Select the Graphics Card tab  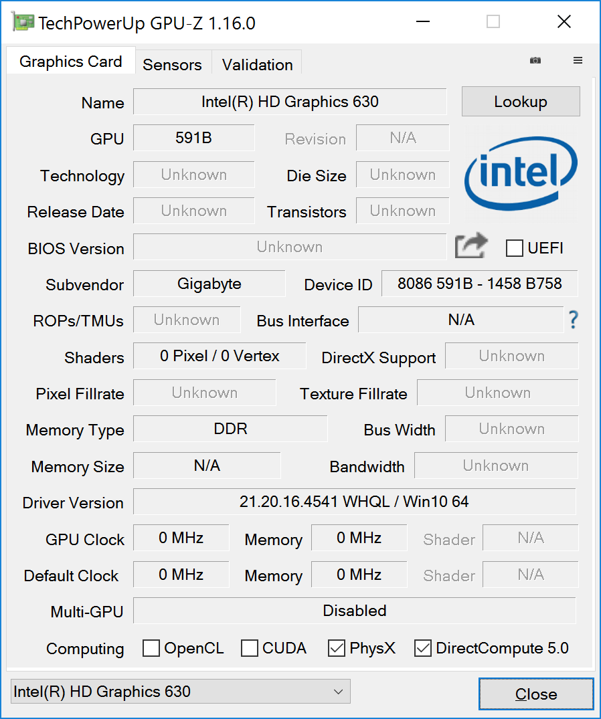70,62
